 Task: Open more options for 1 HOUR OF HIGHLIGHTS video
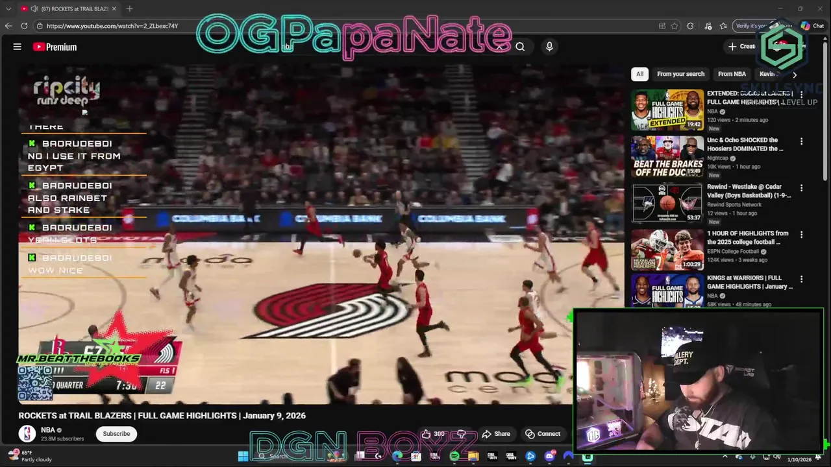point(801,235)
